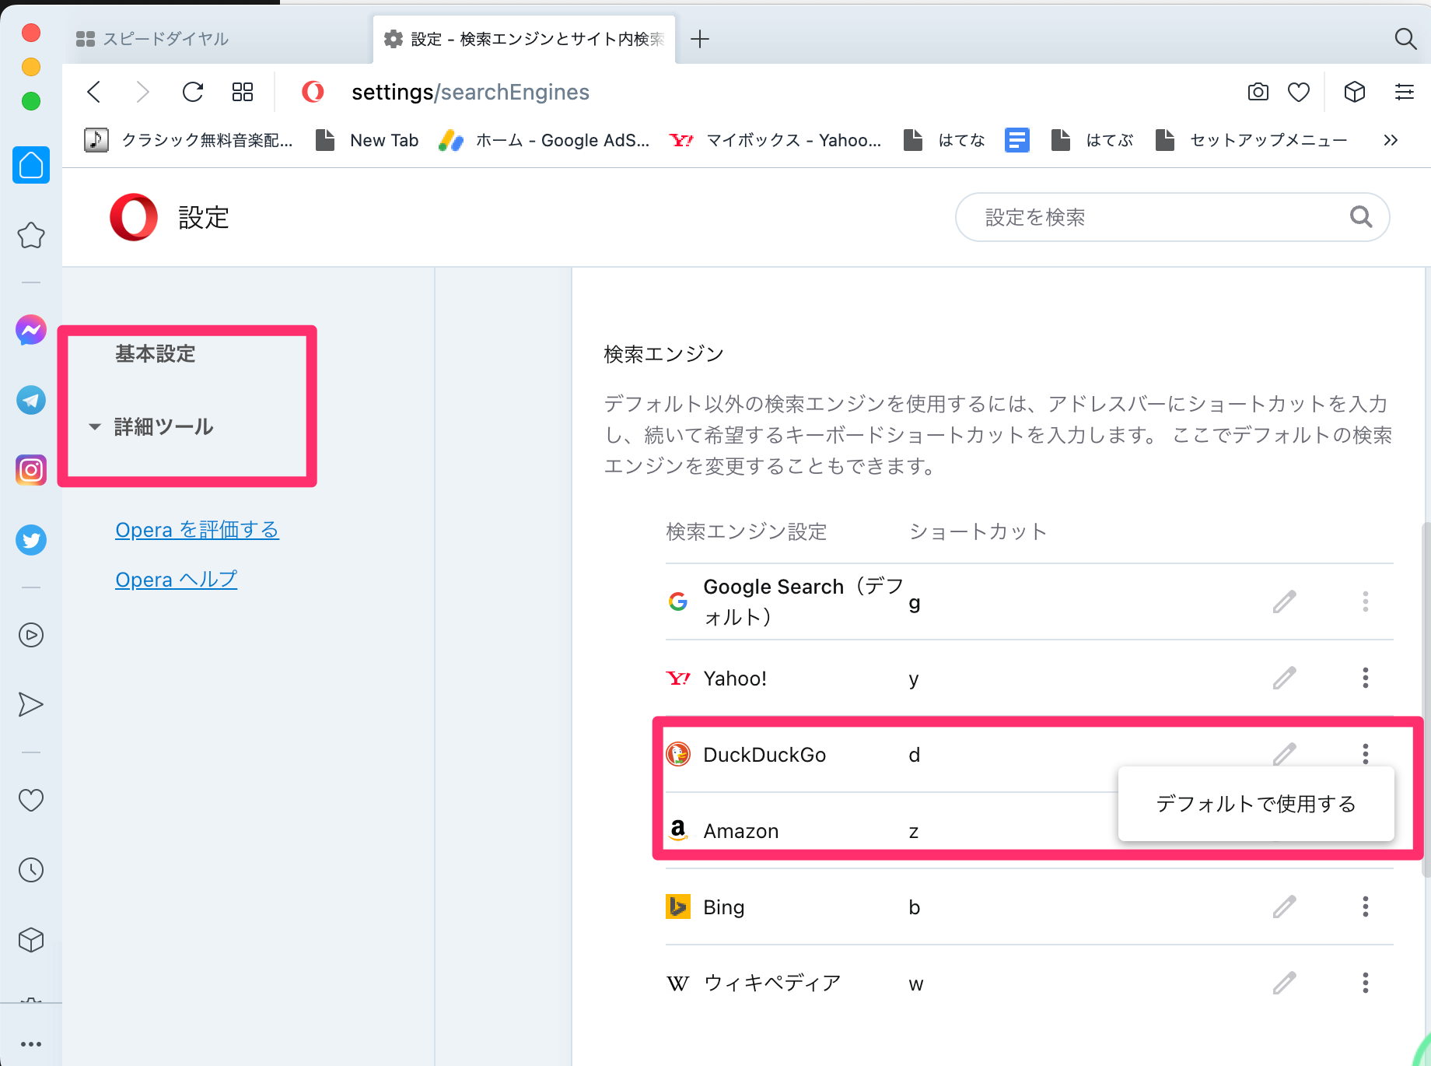Viewport: 1431px width, 1066px height.
Task: Open sidebar three-dot setup menu
Action: [x=31, y=1044]
